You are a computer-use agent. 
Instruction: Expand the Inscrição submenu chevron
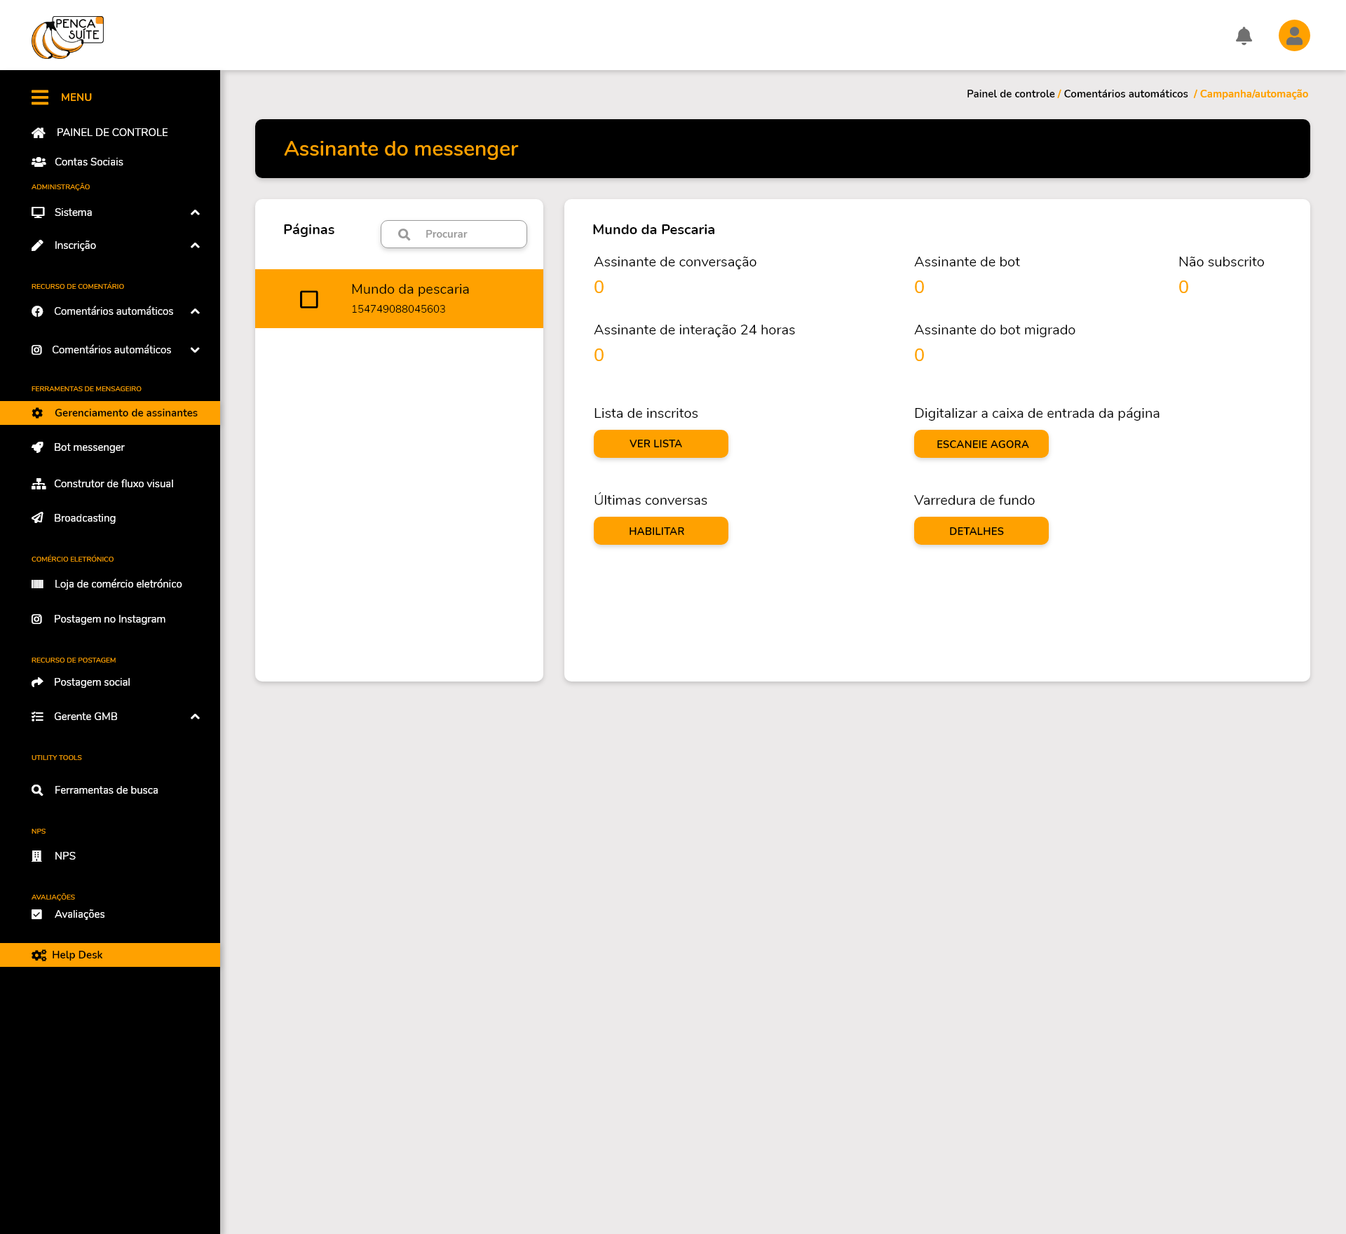[x=196, y=245]
